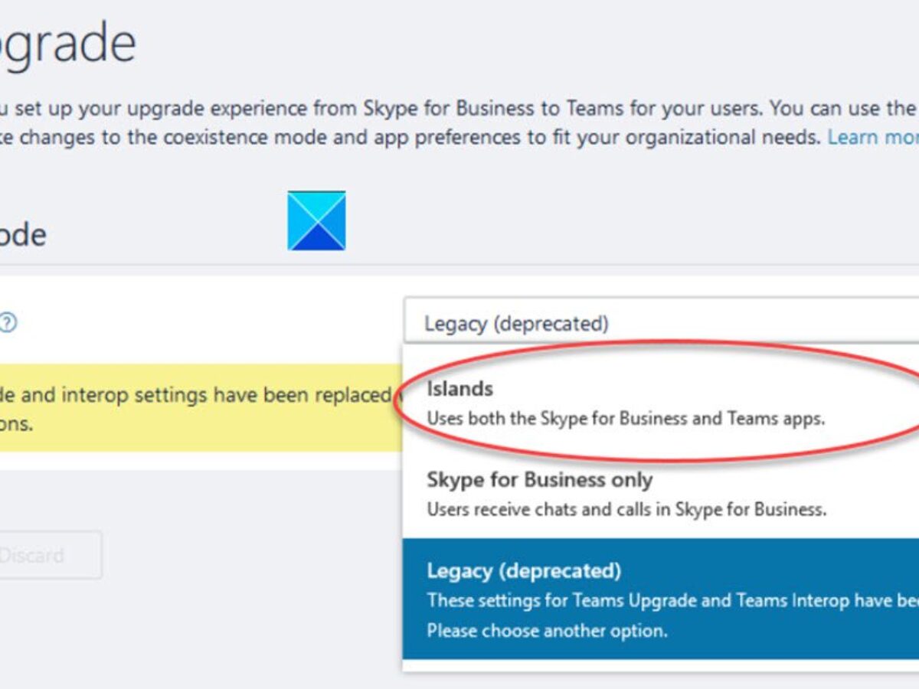919x689 pixels.
Task: Select the "Skype for Business only" option
Action: [539, 481]
